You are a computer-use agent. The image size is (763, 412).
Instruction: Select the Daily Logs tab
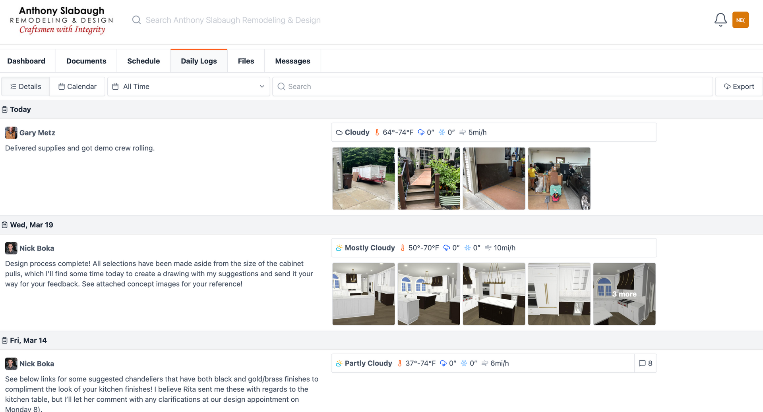(199, 61)
